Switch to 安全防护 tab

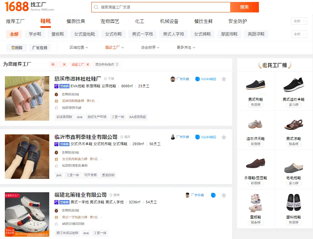(x=238, y=21)
